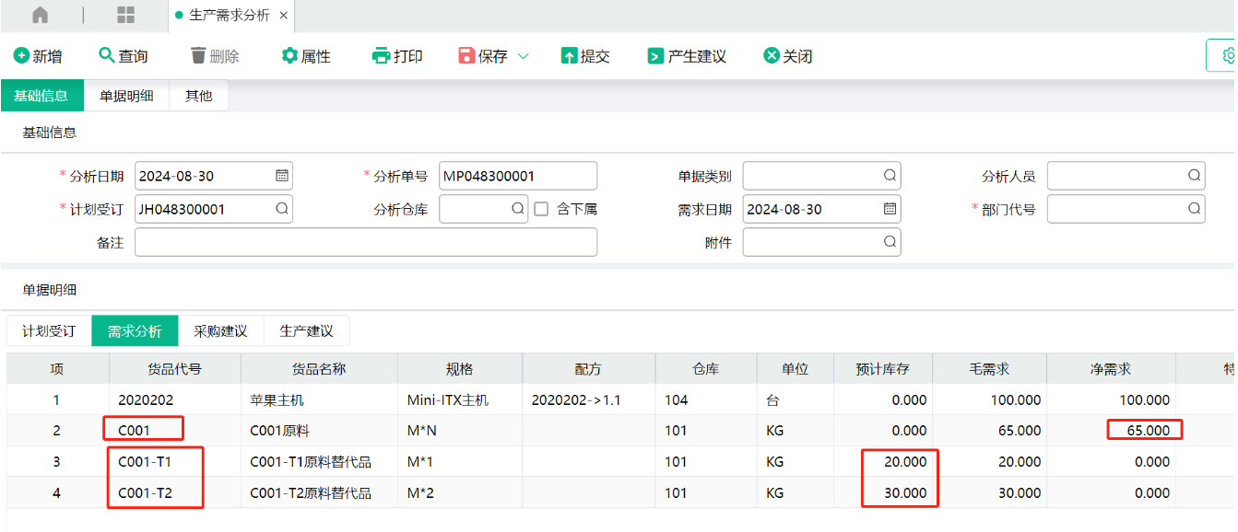Click the 提交 submit icon

click(x=569, y=56)
